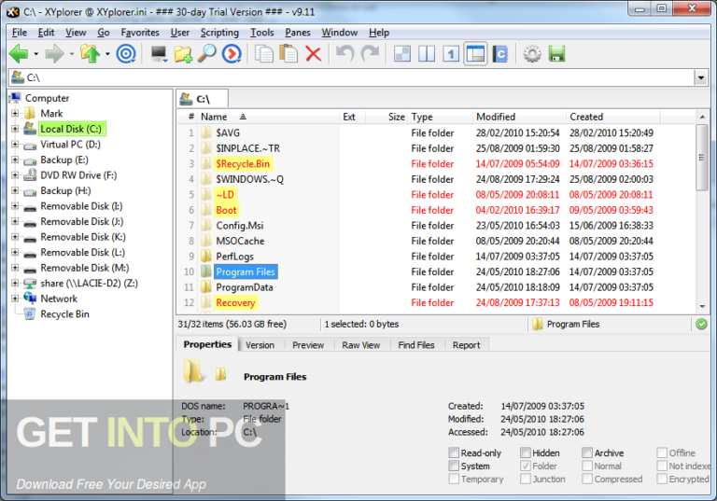717x501 pixels.
Task: Toggle the Compressed checkbox
Action: point(587,479)
